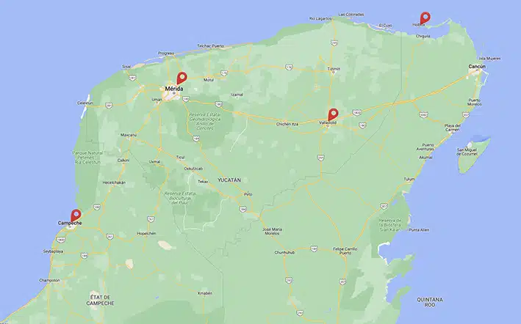Viewport: 521px width, 324px height.
Task: Click the Celestún town label
Action: tap(86, 103)
